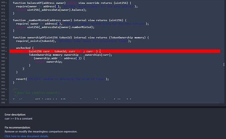
Task: Collapse the ownershipOf function fold arrow
Action: tap(6, 37)
